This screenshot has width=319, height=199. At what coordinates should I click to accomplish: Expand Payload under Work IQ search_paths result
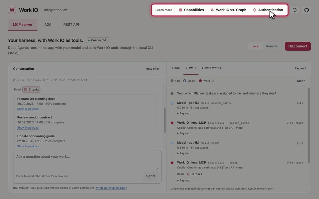(184, 133)
